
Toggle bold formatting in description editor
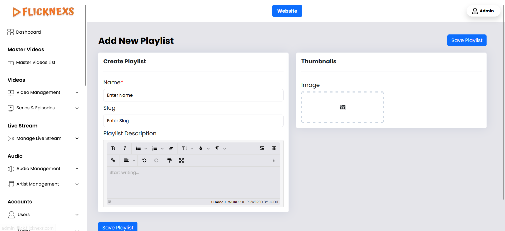tap(113, 148)
